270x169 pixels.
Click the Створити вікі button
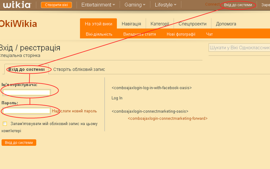[x=56, y=5]
